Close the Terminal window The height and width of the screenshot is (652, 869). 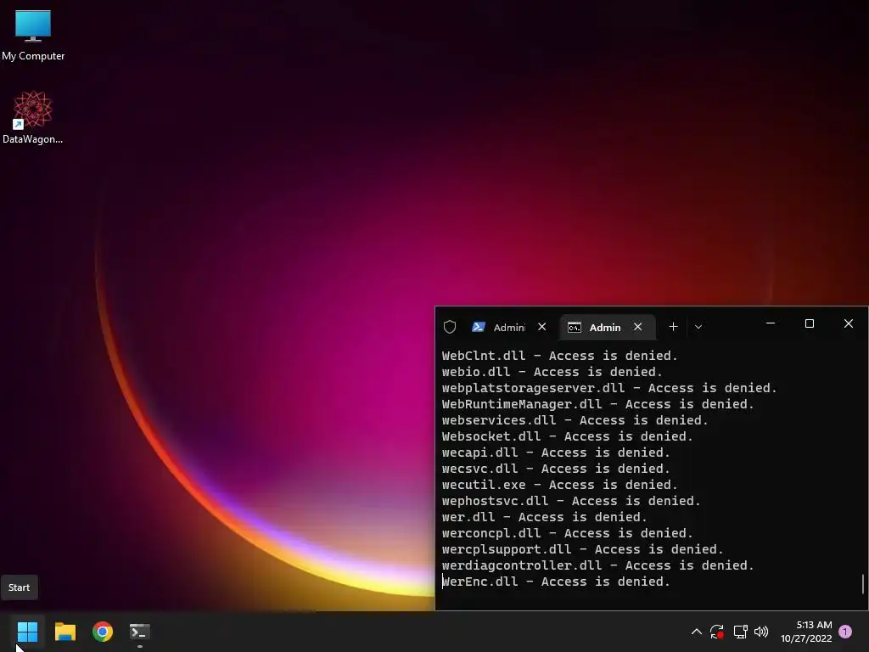tap(849, 323)
